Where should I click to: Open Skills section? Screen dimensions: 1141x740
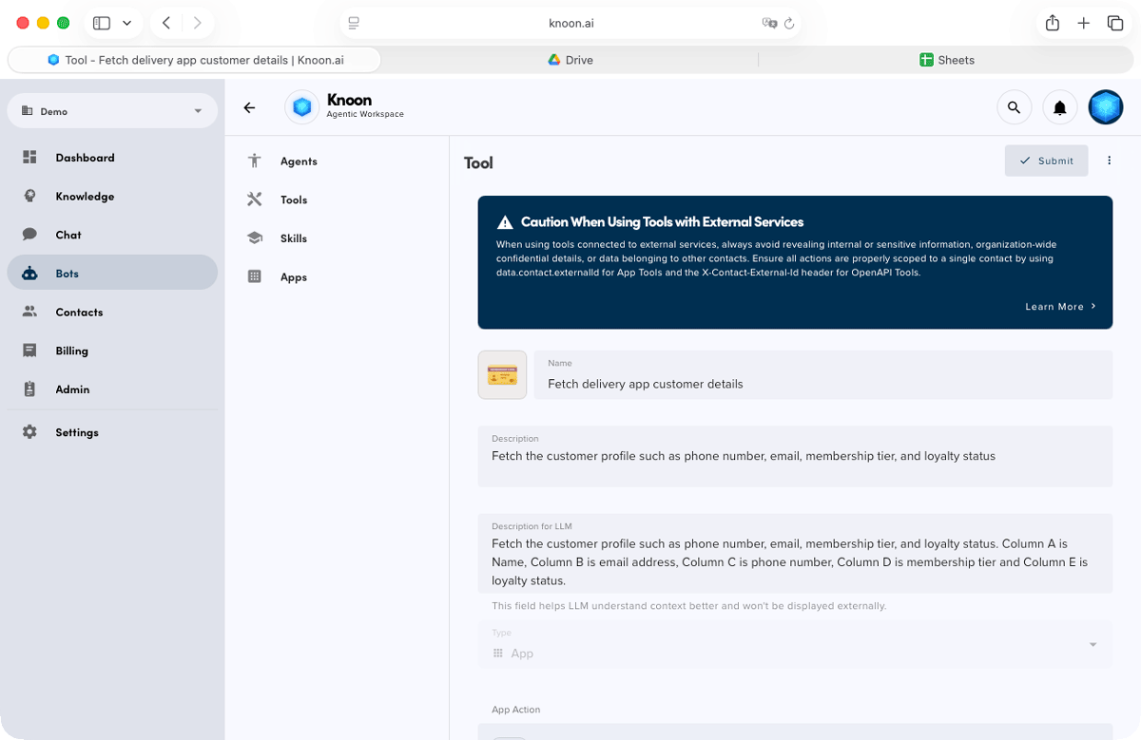point(293,238)
